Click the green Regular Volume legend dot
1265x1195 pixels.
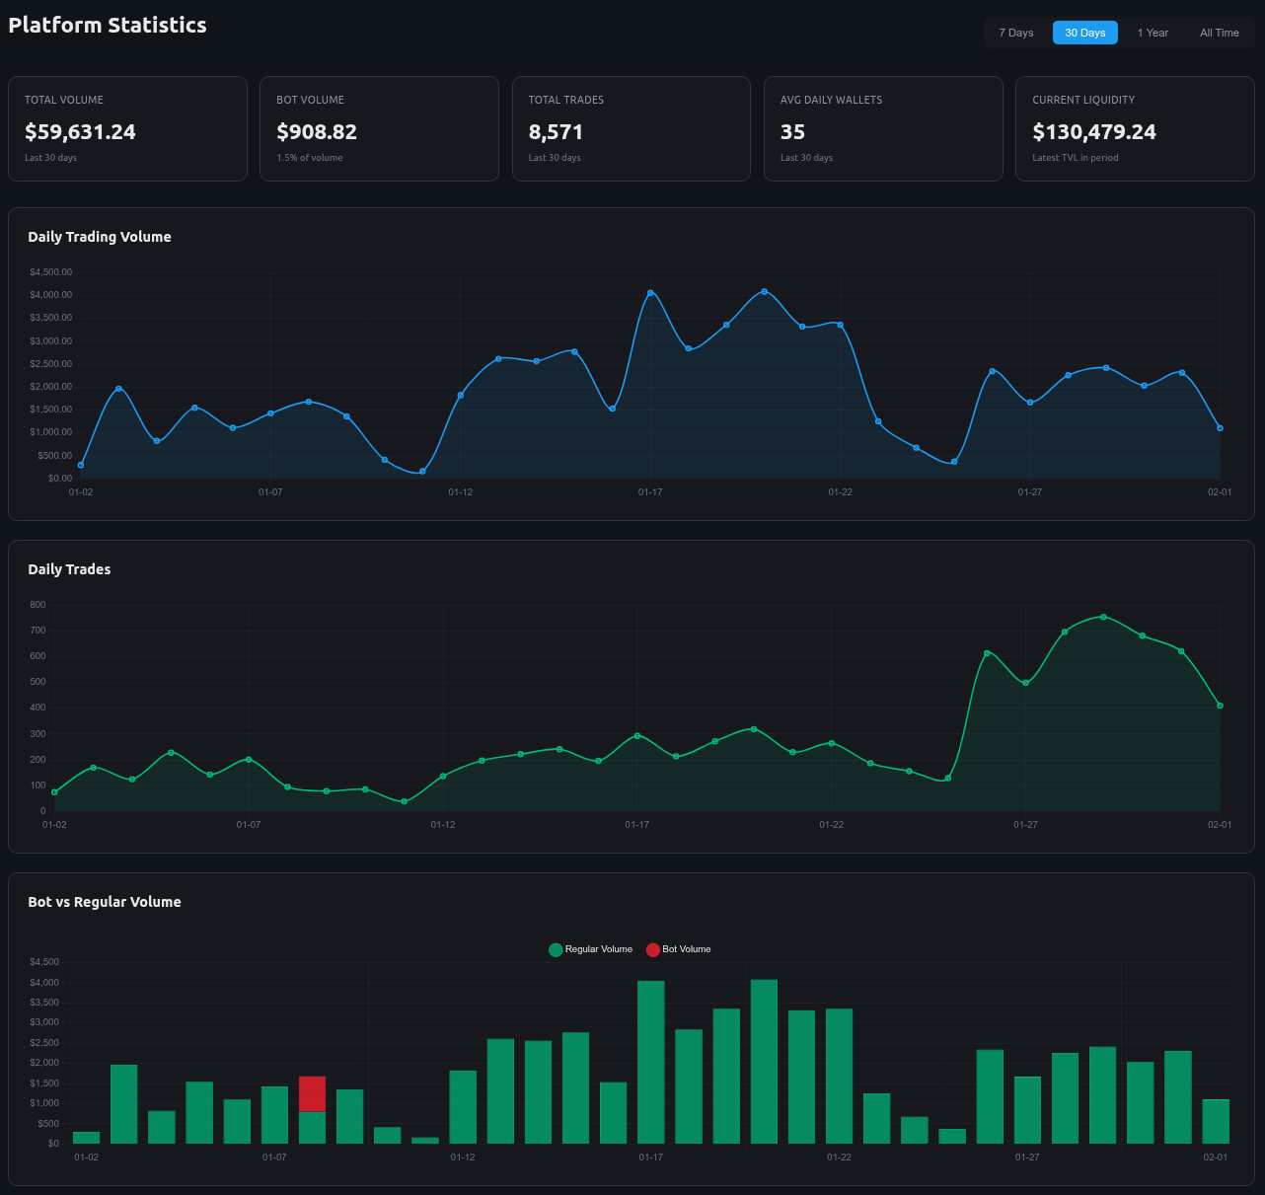coord(554,948)
